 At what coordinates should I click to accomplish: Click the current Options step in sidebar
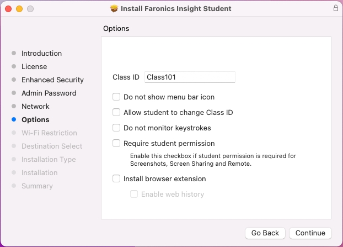click(x=35, y=120)
